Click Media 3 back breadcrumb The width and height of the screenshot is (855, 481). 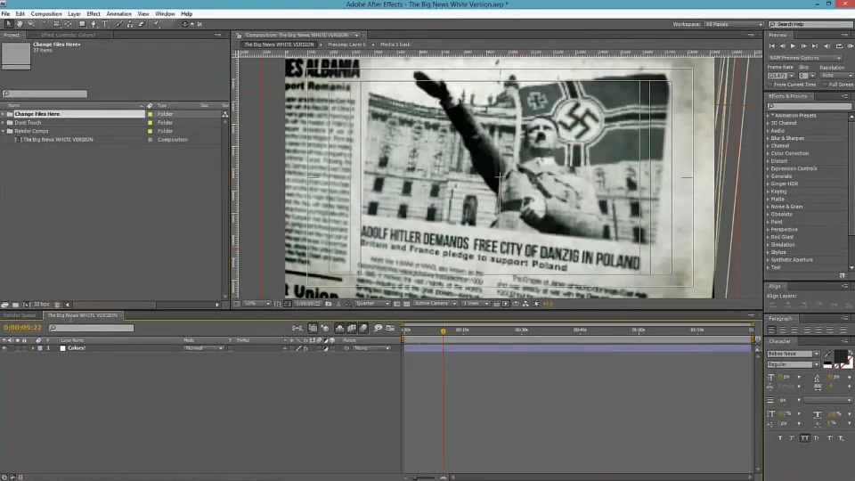(x=395, y=45)
